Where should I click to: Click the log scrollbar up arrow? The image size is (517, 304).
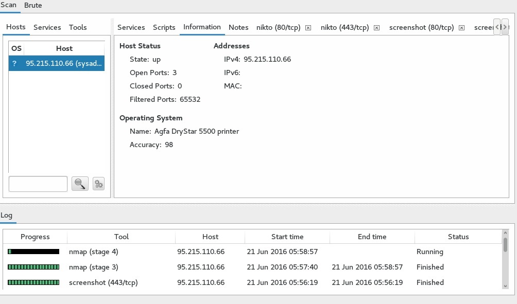(x=505, y=233)
